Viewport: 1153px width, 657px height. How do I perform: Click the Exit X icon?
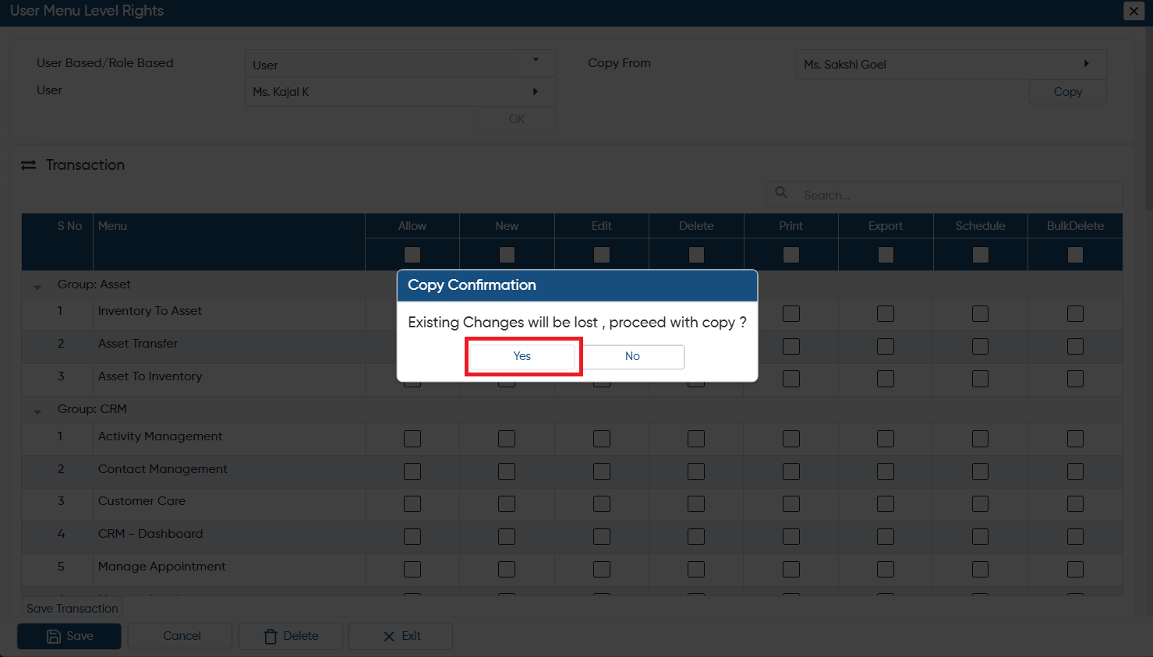tap(389, 636)
